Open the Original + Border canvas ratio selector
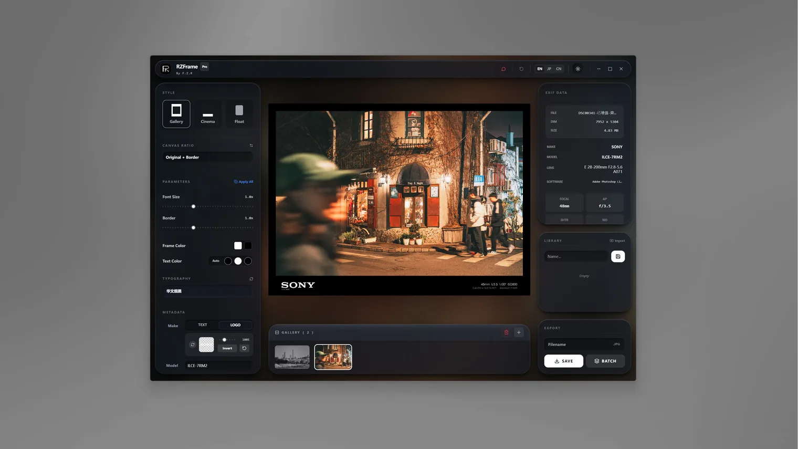 pos(207,157)
